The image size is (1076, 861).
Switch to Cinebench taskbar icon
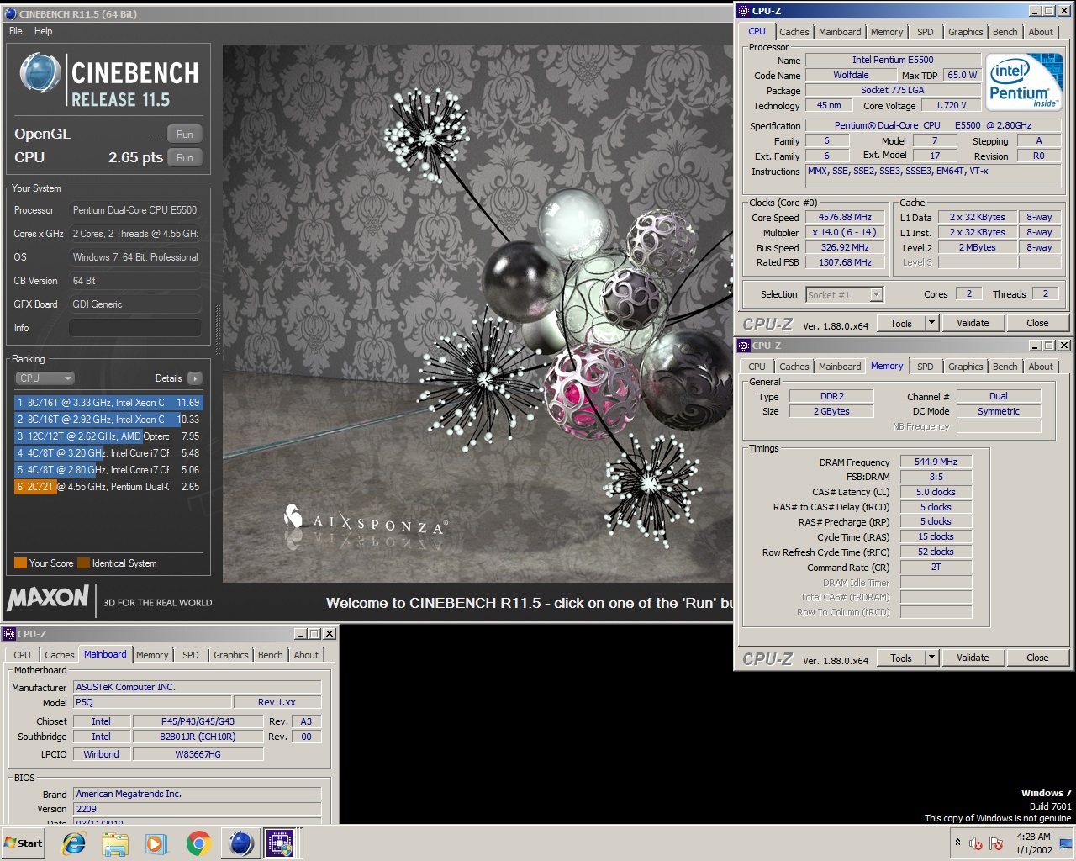[x=240, y=843]
